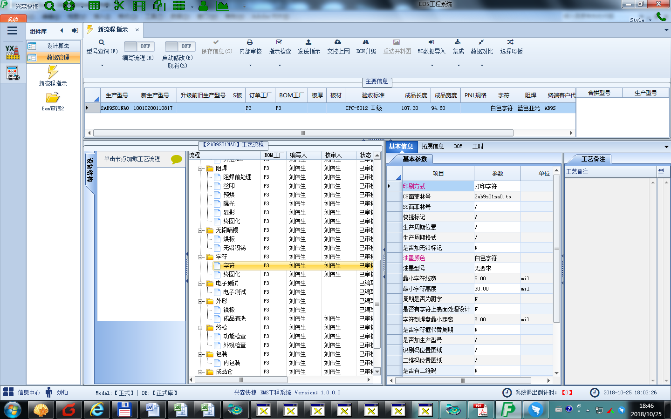671x419 pixels.
Task: Click ECN升级 toolbar button
Action: coord(366,47)
